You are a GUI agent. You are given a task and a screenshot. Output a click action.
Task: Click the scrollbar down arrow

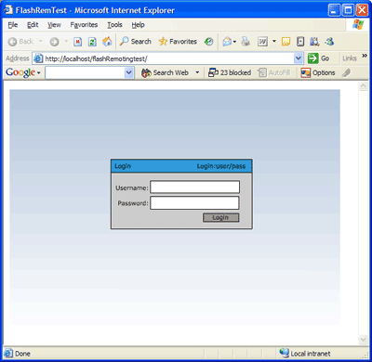pyautogui.click(x=364, y=340)
